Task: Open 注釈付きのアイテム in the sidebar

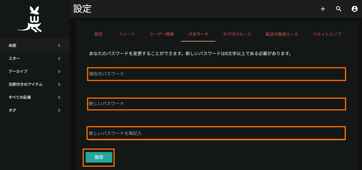Action: [35, 85]
